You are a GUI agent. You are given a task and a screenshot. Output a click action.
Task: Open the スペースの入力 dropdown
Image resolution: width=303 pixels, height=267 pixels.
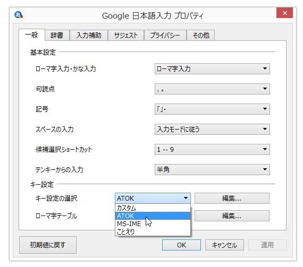[212, 129]
